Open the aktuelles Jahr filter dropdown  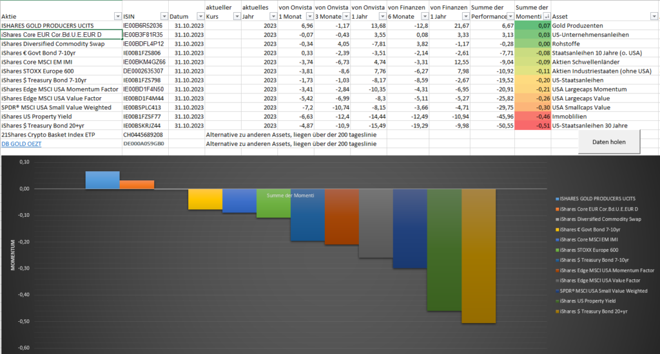273,16
